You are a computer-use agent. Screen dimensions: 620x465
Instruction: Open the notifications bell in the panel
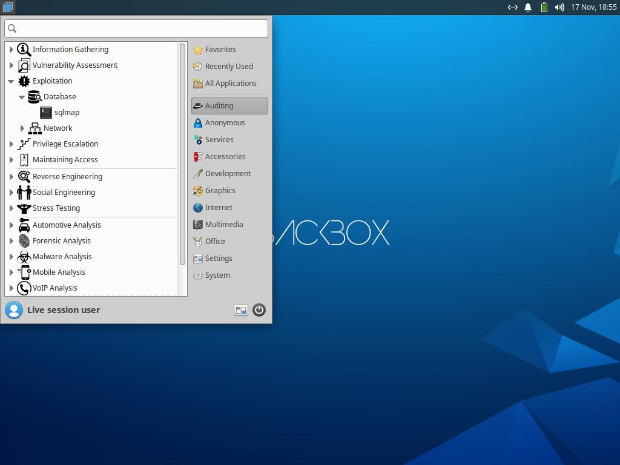pyautogui.click(x=528, y=7)
